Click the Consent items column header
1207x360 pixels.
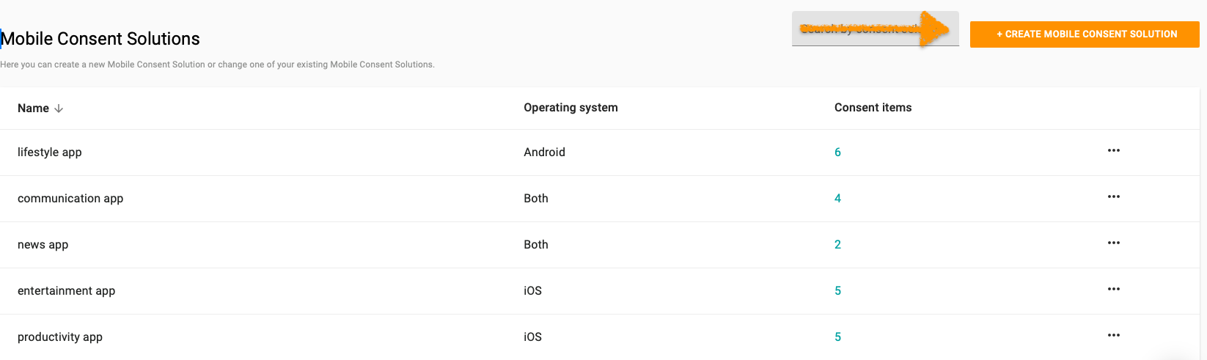point(873,108)
